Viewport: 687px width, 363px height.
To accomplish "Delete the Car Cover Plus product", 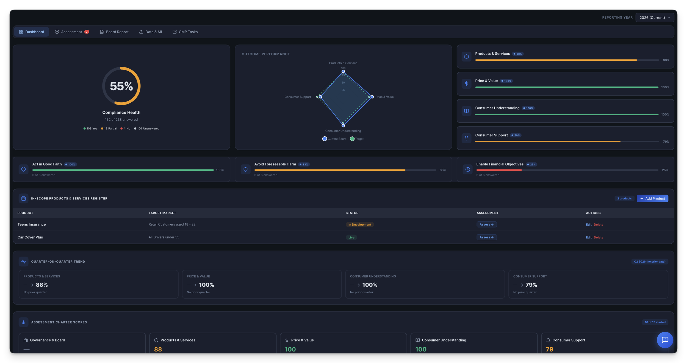I will [x=598, y=237].
